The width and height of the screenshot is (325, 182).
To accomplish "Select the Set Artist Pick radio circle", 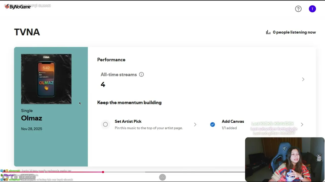I will click(x=105, y=124).
